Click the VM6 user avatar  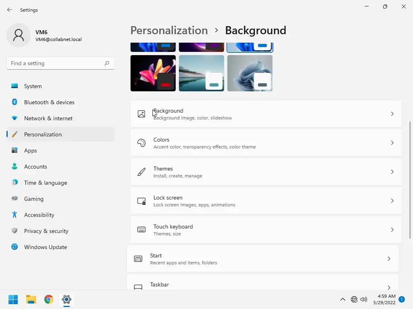[x=19, y=35]
